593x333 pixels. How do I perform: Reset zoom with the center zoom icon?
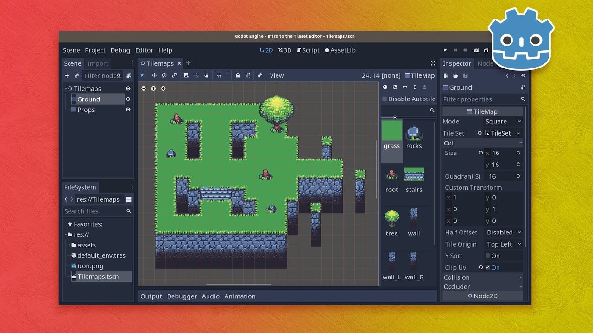pos(153,88)
